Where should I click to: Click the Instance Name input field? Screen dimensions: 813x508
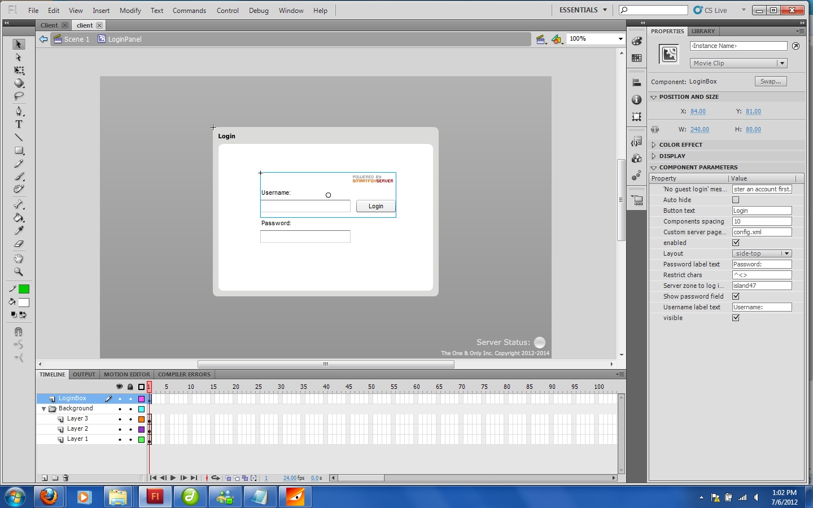738,46
